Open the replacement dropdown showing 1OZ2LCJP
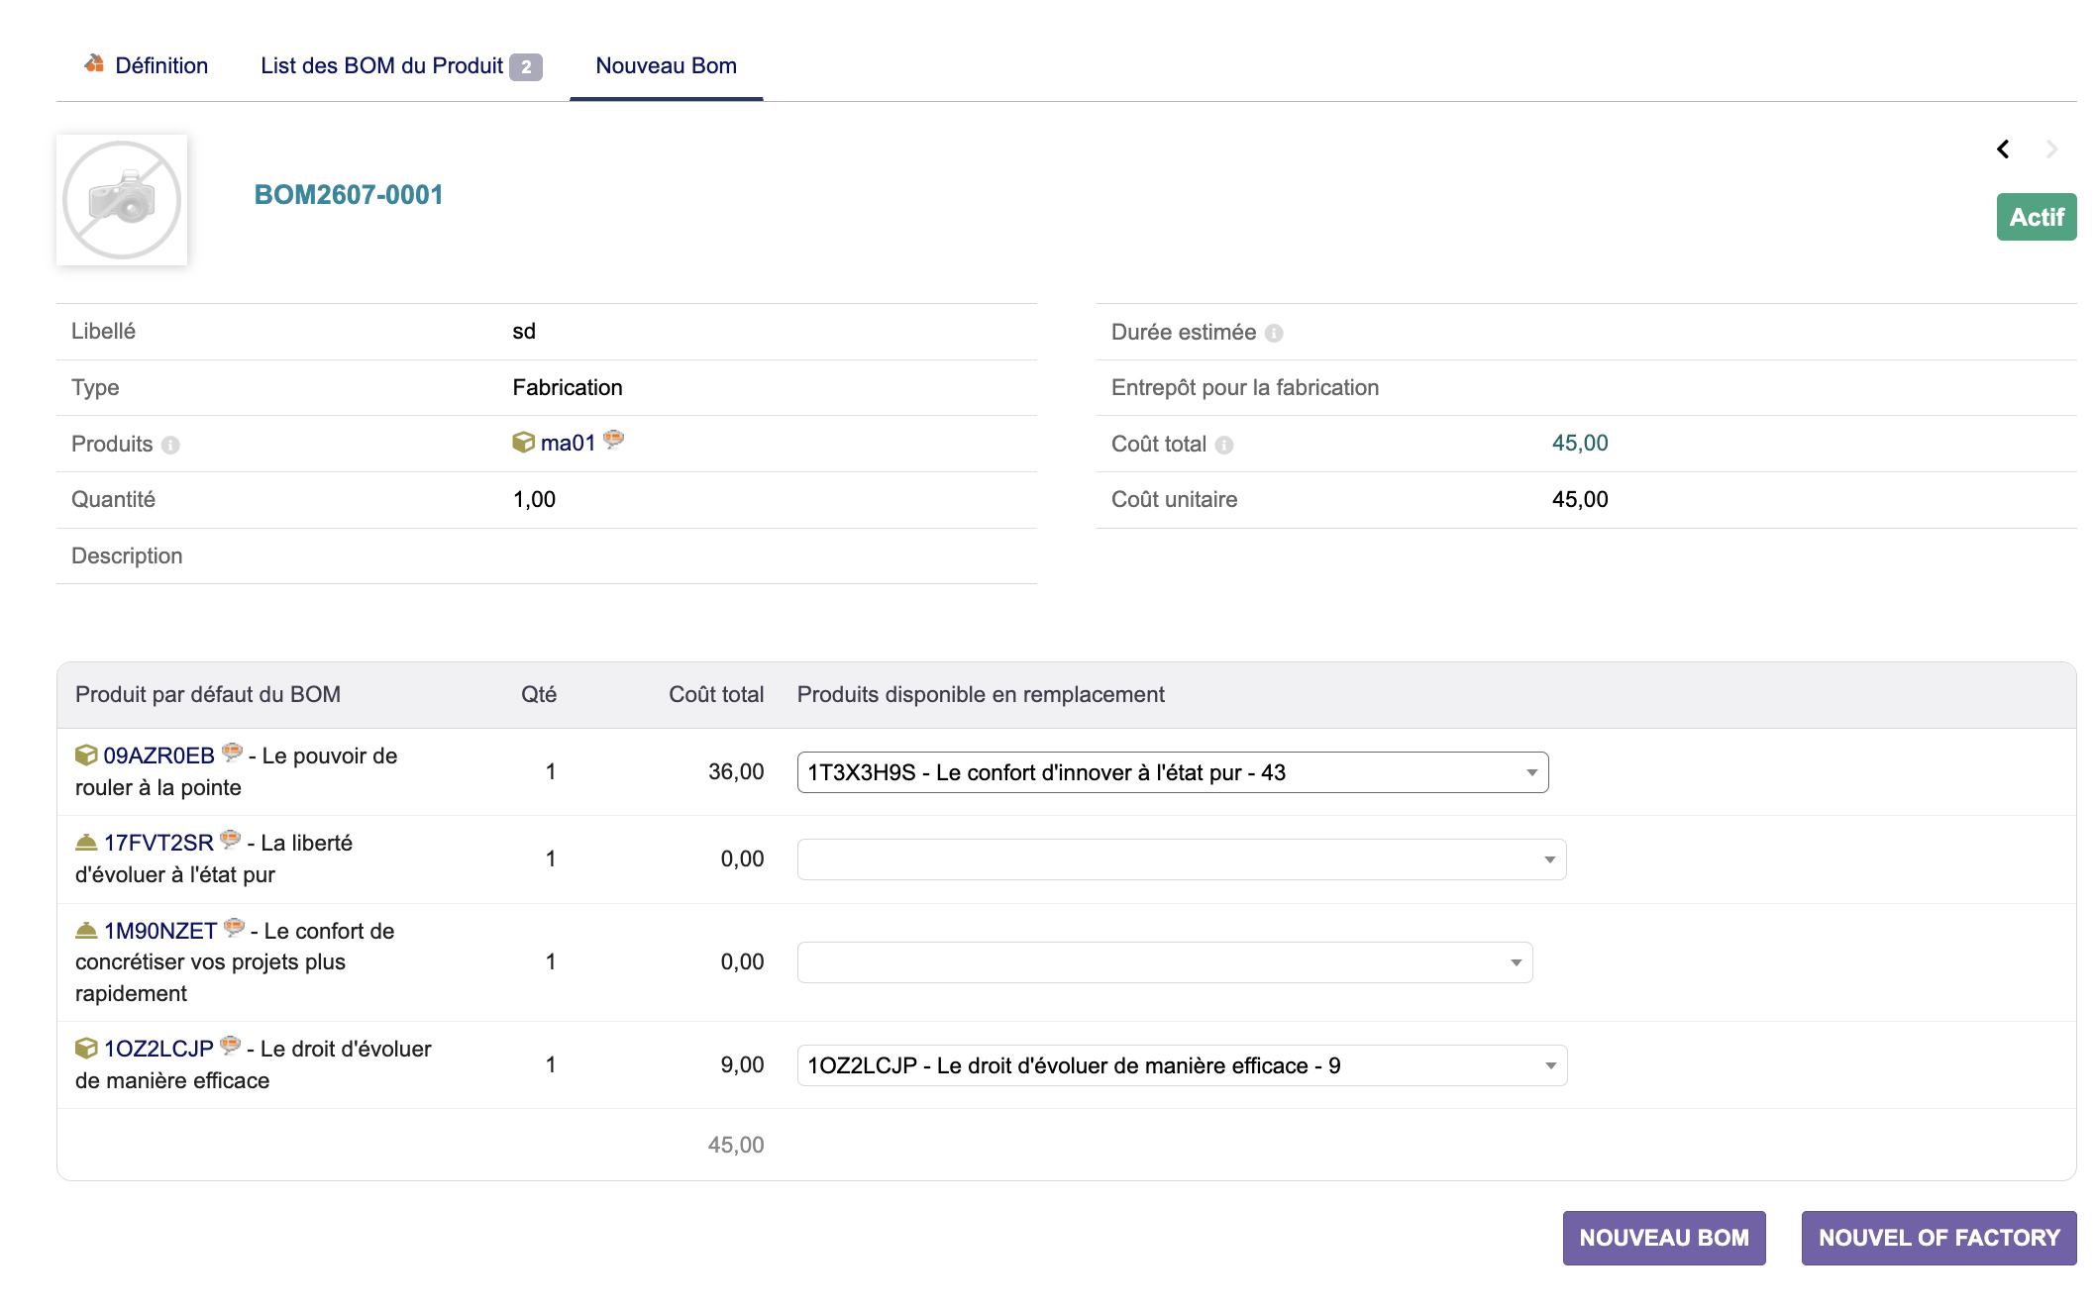 pos(1182,1065)
